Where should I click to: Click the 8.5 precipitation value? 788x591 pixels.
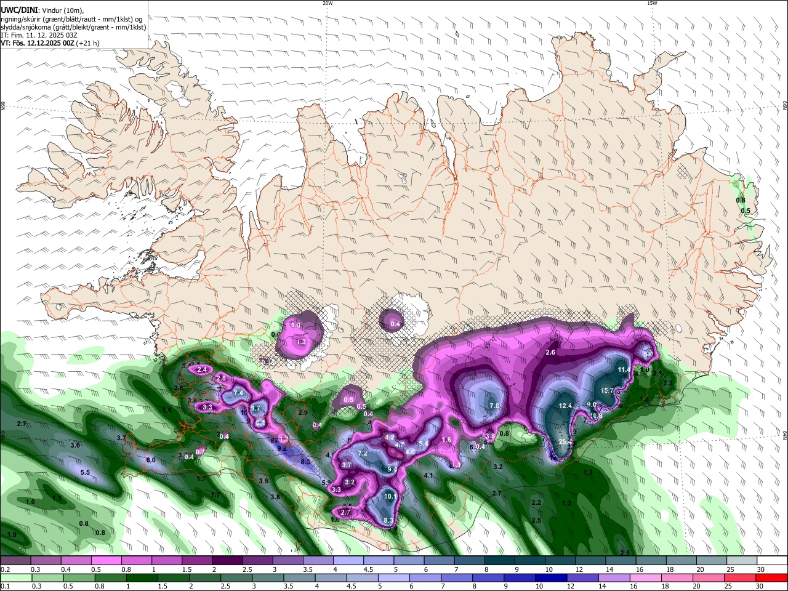tap(305, 462)
